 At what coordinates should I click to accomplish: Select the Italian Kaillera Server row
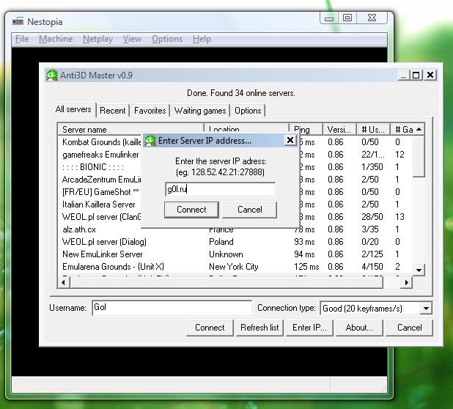[x=235, y=204]
